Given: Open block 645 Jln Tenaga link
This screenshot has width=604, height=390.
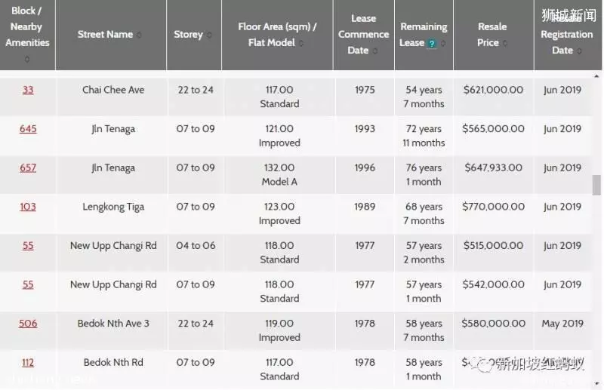Looking at the screenshot, I should click(x=28, y=129).
